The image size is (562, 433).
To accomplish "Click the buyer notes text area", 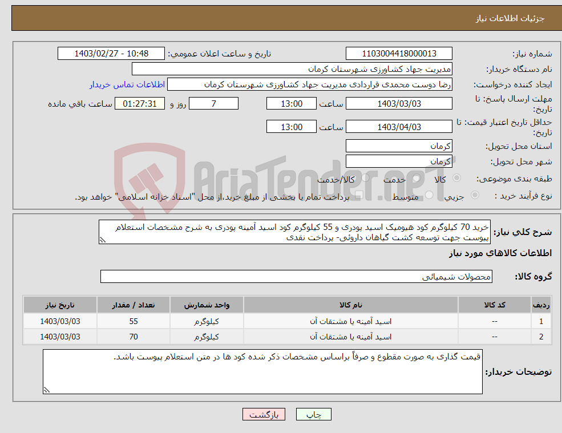I will 262,372.
